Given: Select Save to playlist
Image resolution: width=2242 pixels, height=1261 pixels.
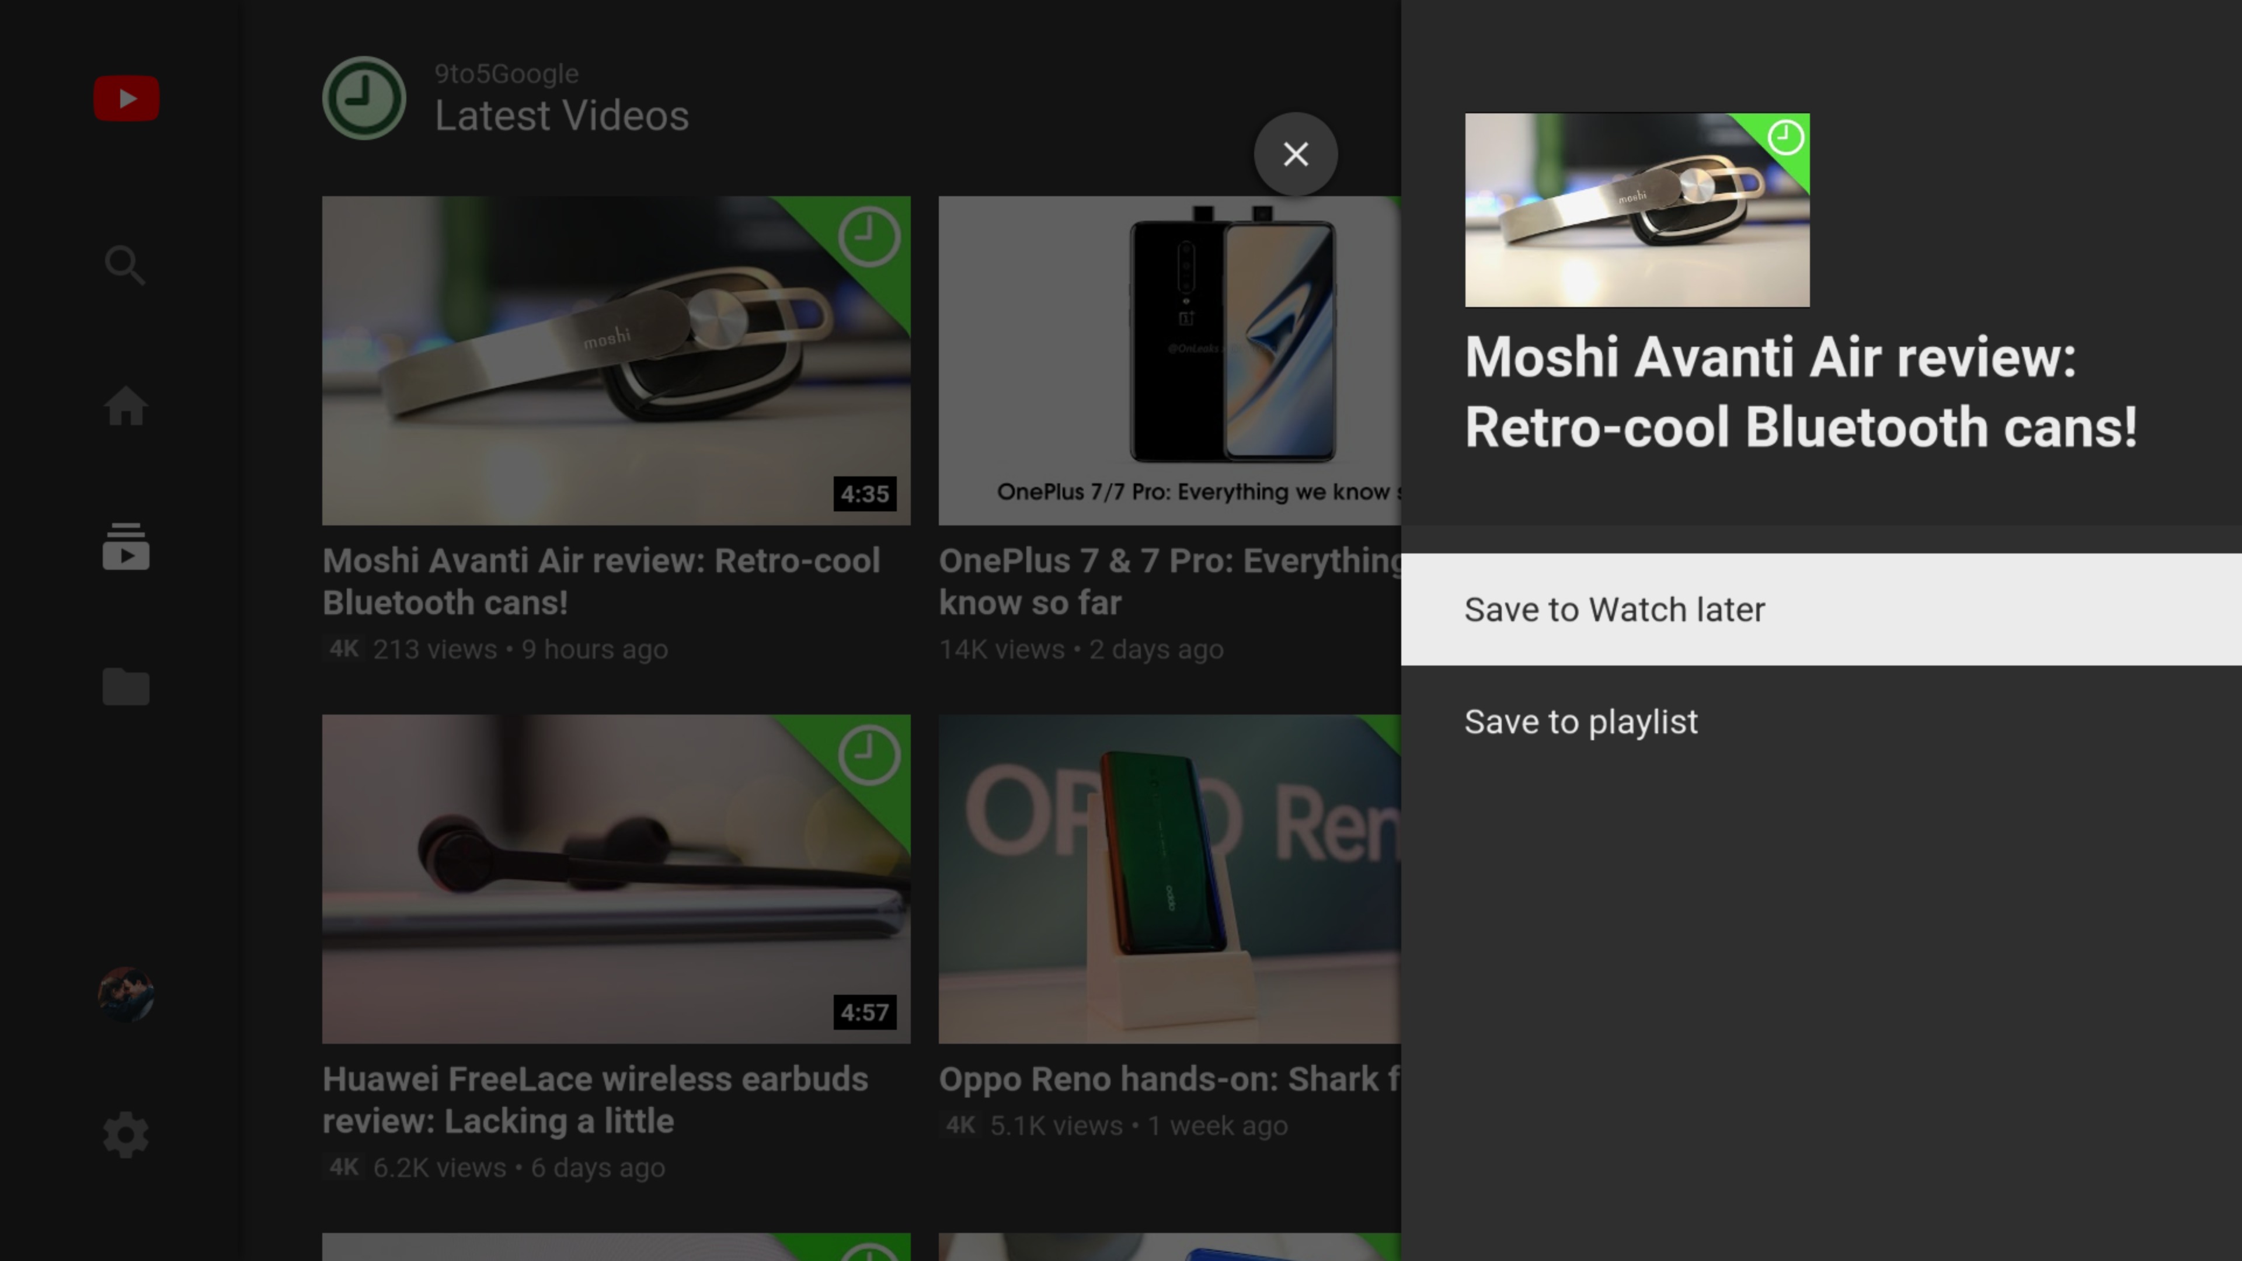Looking at the screenshot, I should (x=1821, y=722).
